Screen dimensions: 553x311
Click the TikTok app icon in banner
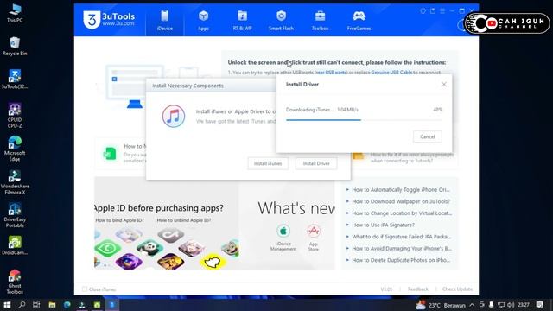pos(171,234)
